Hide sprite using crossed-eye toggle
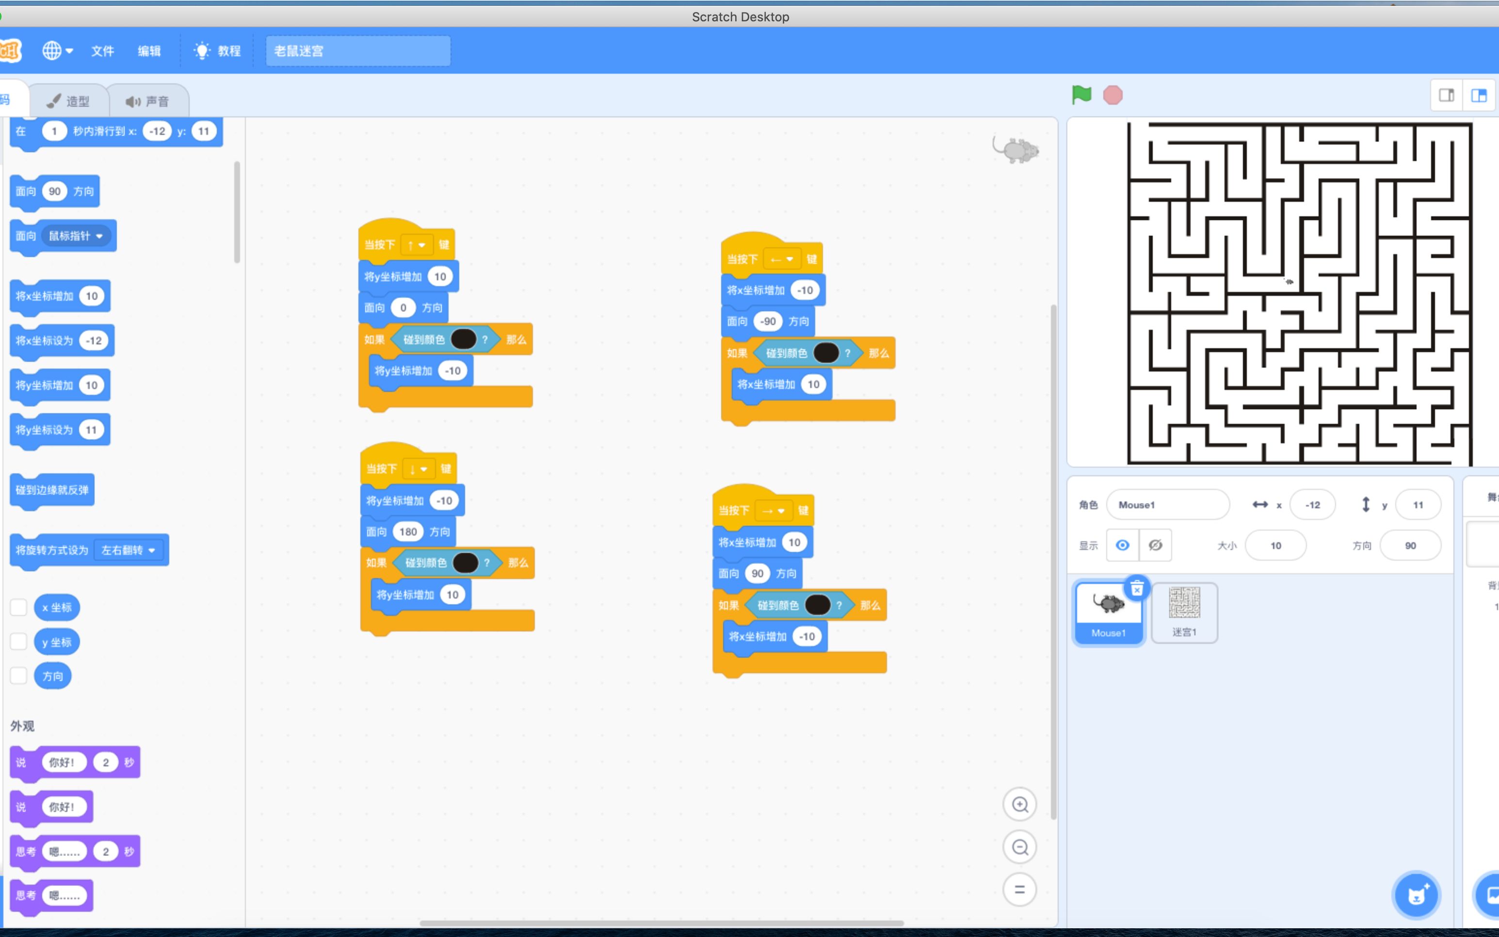1499x937 pixels. click(1155, 545)
